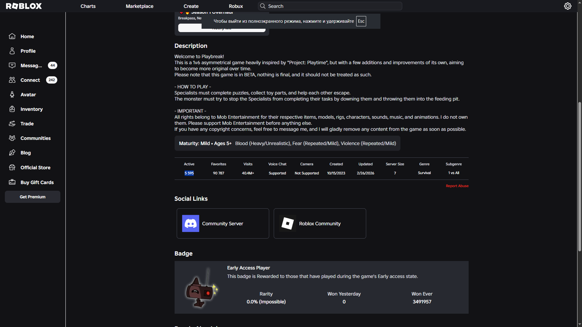Screen dimensions: 582x327
Task: Click the Avatar sidebar icon
Action: 12,94
